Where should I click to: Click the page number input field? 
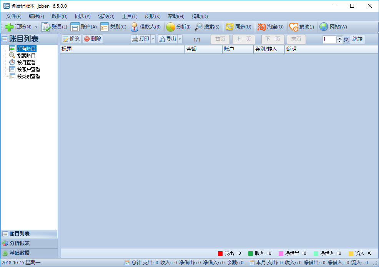[329, 39]
